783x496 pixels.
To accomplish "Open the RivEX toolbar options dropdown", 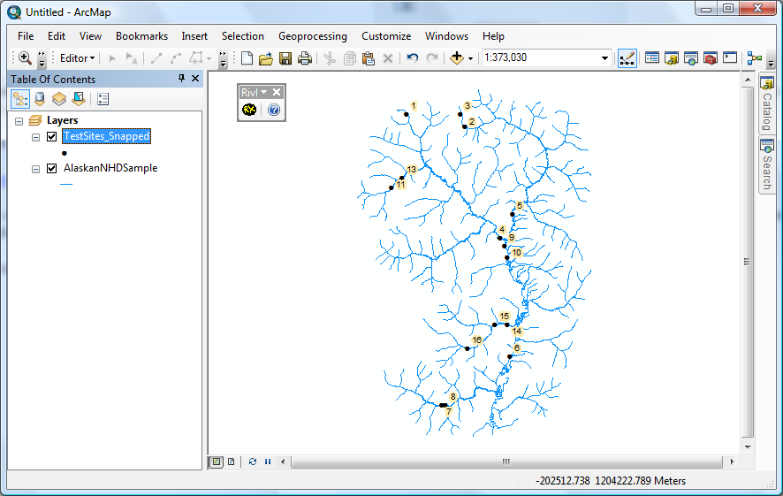I will coord(263,92).
